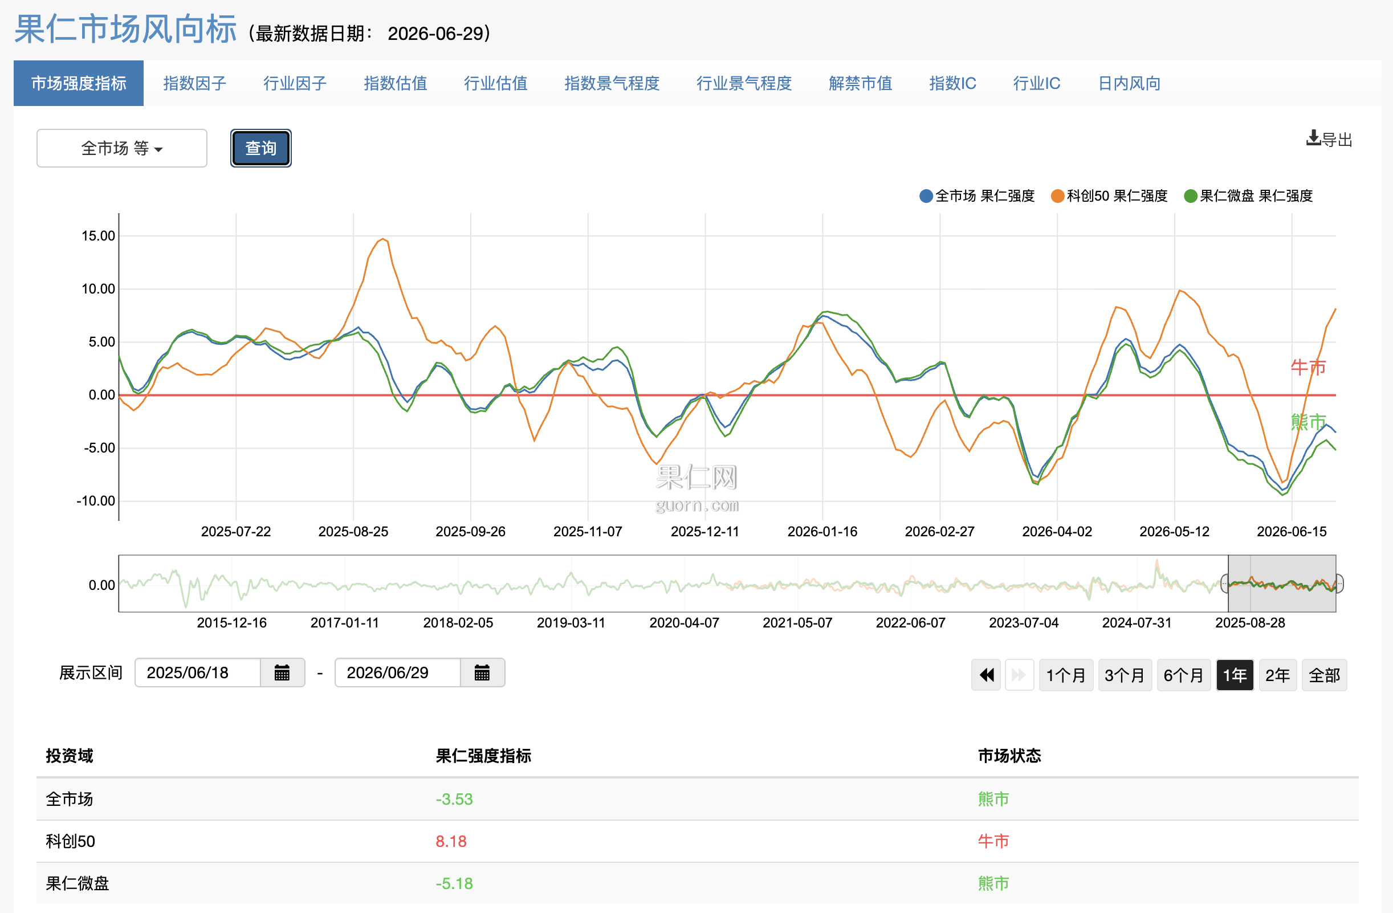
Task: Jump back with the rewind arrows button
Action: point(986,675)
